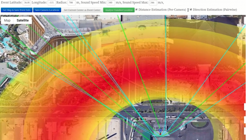Click Save Camera Locations button
This screenshot has height=140, width=246.
[x=47, y=10]
